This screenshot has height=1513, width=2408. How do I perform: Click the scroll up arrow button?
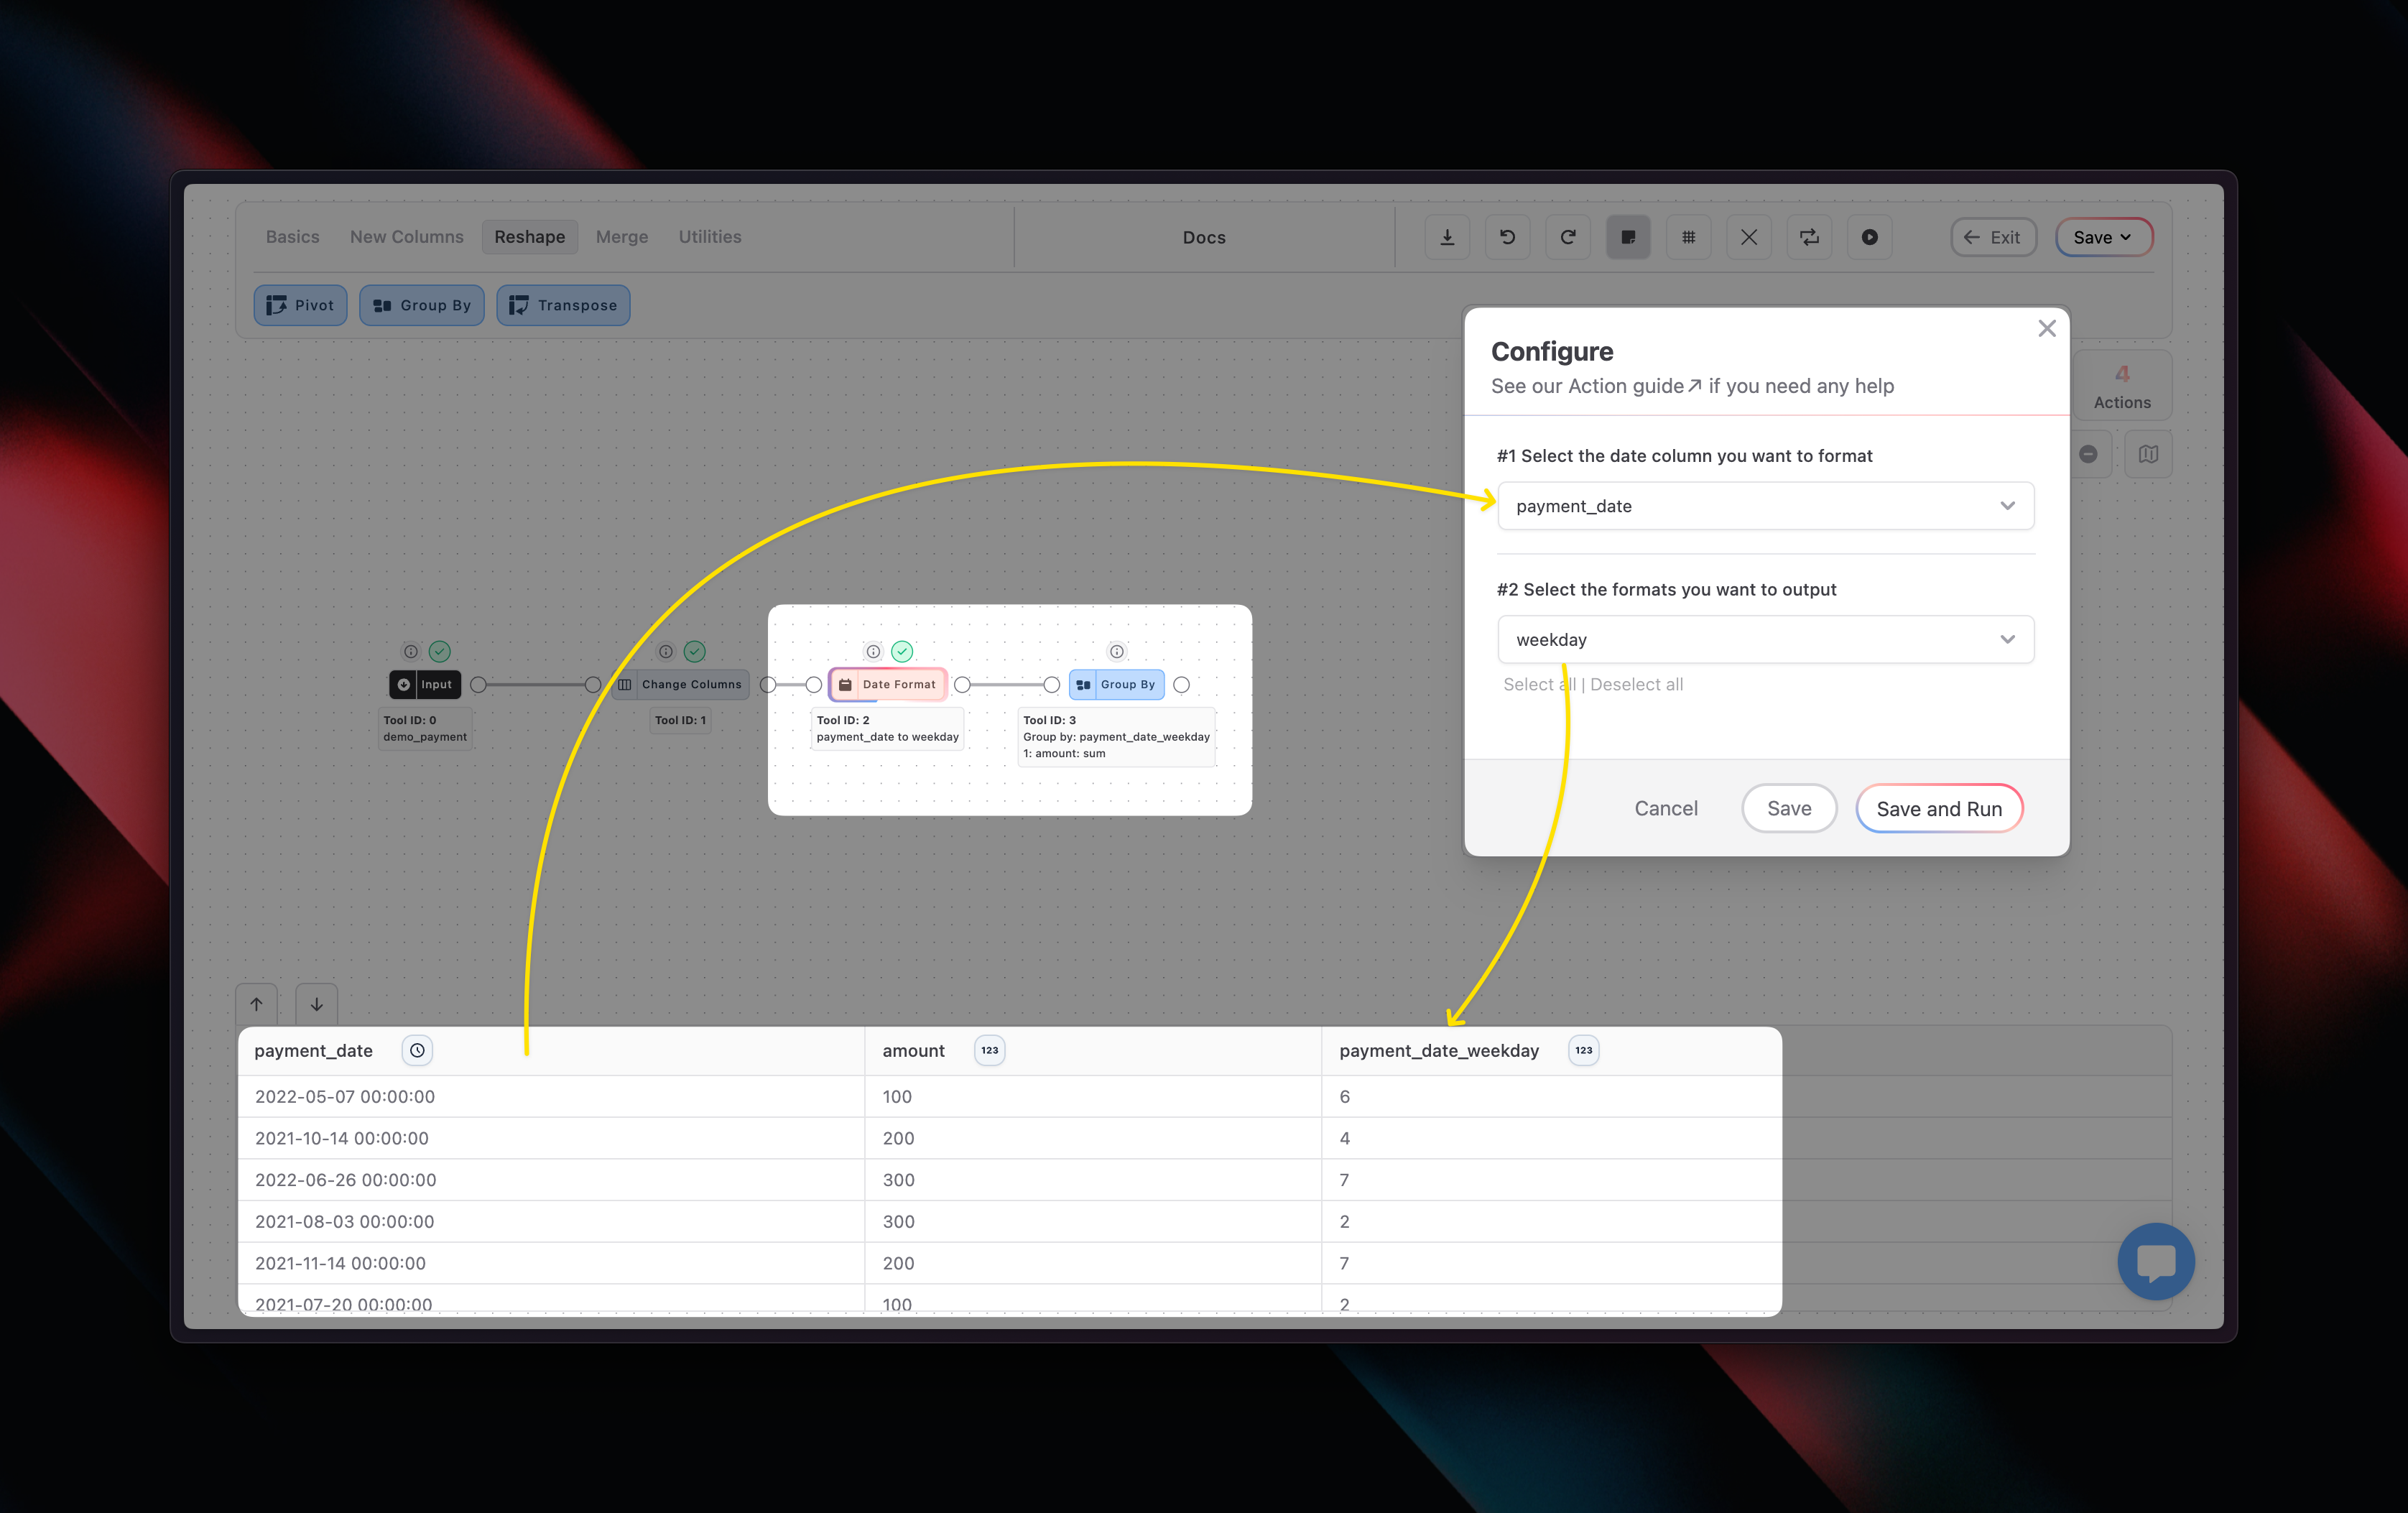pyautogui.click(x=256, y=1004)
